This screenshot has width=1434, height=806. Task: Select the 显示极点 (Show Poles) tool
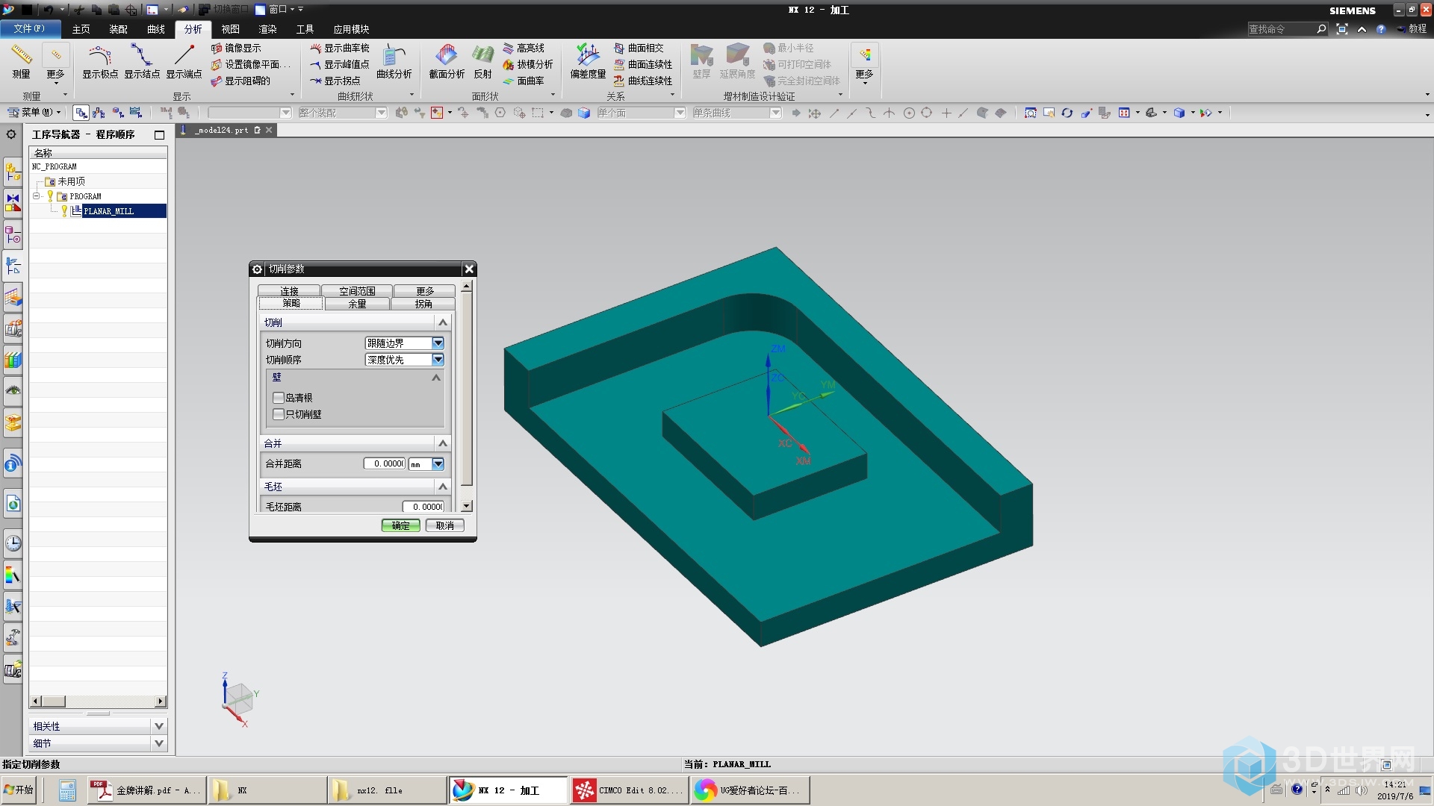pos(100,61)
